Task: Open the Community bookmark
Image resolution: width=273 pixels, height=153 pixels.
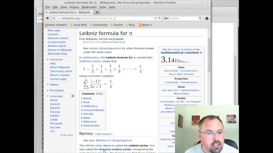Action: [99, 25]
